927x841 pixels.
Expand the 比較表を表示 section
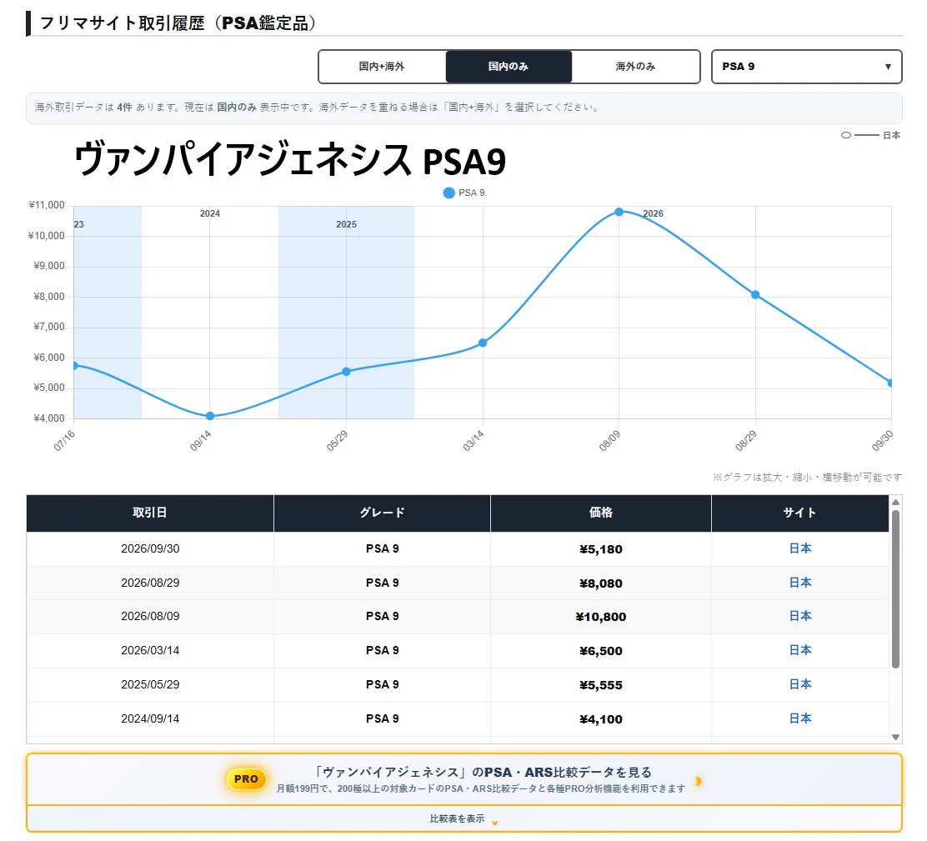tap(464, 819)
